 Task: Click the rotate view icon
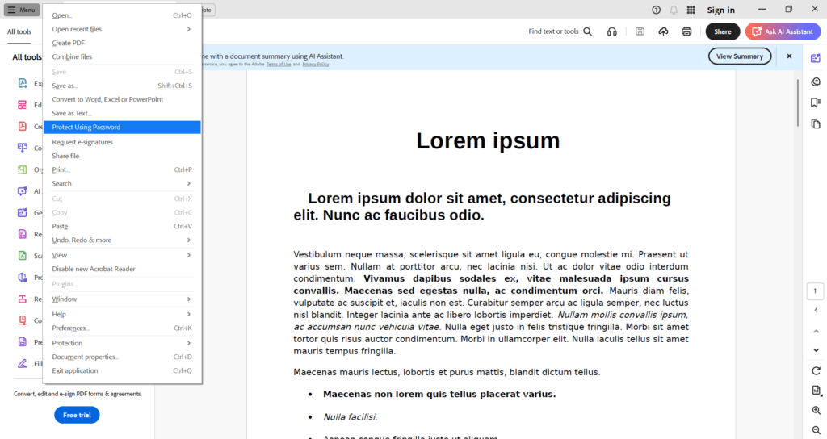tap(816, 371)
